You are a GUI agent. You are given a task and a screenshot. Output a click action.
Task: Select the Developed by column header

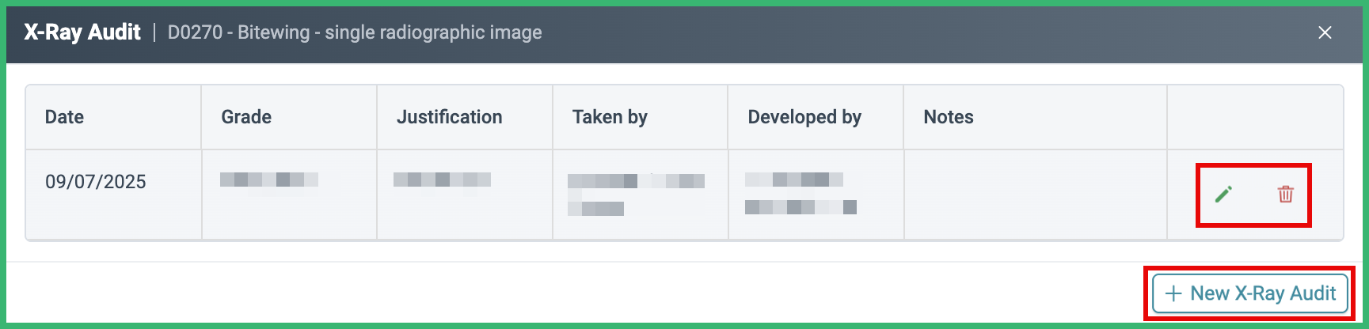(804, 117)
